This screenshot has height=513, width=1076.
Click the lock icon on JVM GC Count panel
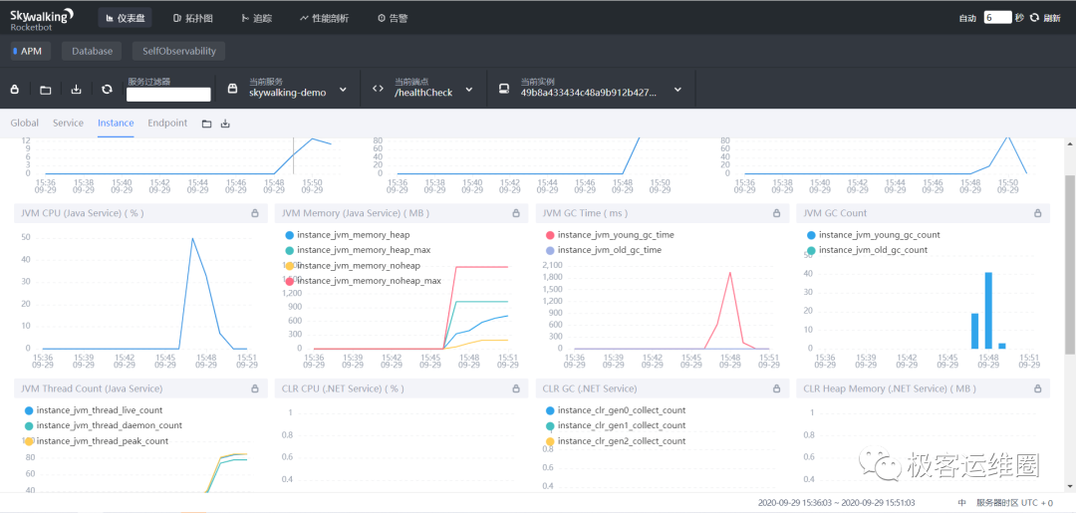[1037, 213]
